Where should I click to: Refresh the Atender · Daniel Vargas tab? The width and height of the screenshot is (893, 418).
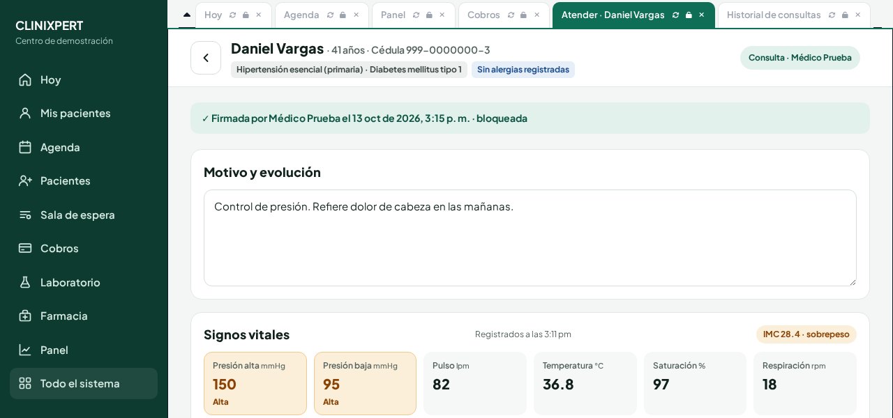(675, 15)
